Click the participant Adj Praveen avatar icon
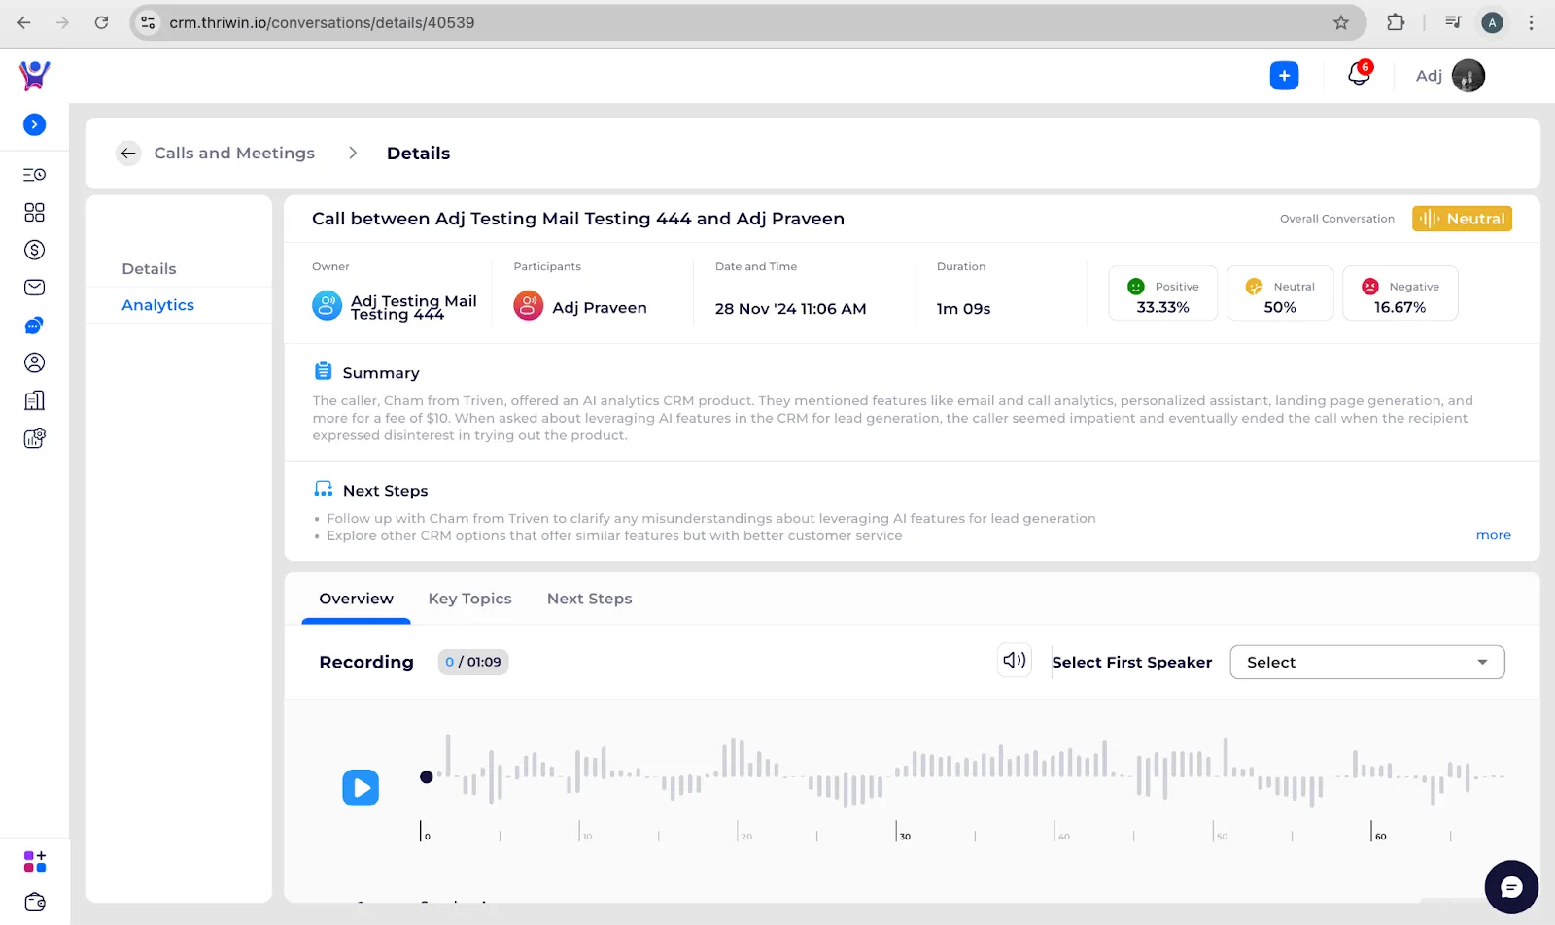This screenshot has width=1555, height=925. pos(528,306)
